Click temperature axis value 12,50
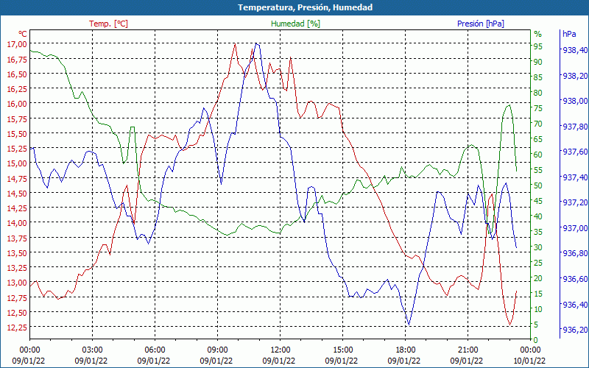The height and width of the screenshot is (368, 589). pyautogui.click(x=17, y=312)
